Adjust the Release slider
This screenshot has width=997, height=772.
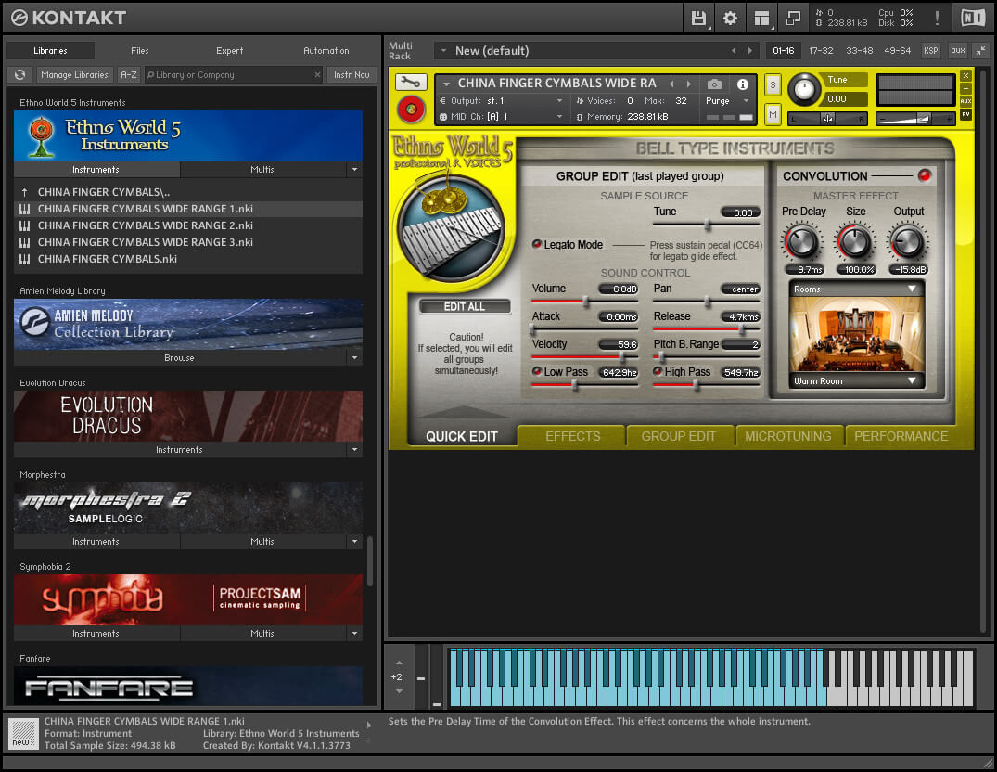coord(707,329)
